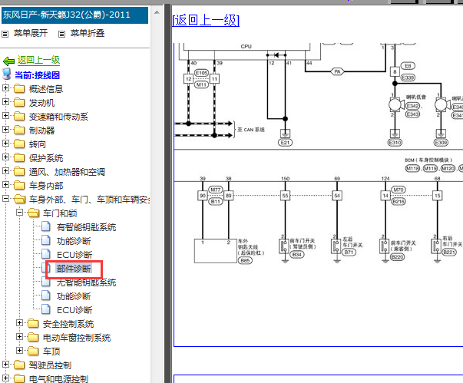Click the CPU block label in the diagram
463x383 pixels.
(246, 47)
